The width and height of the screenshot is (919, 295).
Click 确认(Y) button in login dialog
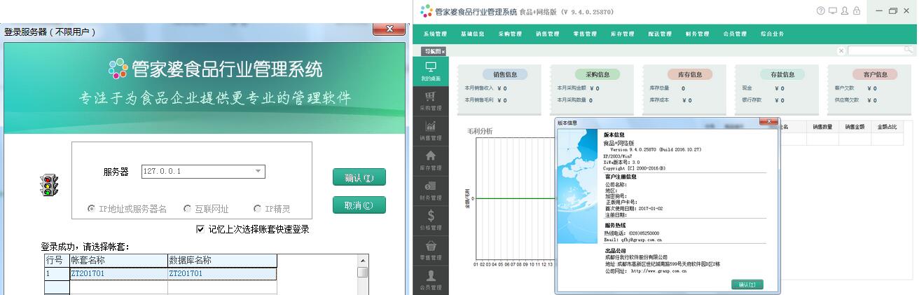point(359,178)
